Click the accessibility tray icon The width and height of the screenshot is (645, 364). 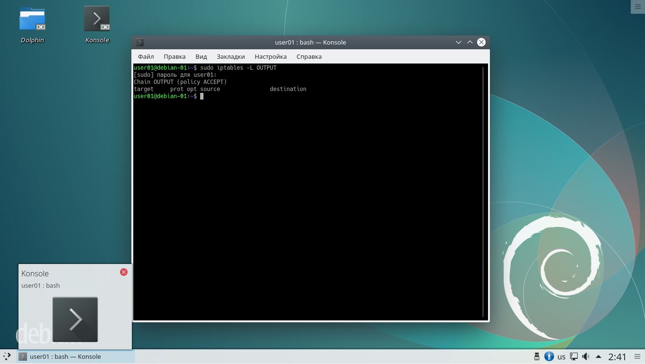point(549,356)
